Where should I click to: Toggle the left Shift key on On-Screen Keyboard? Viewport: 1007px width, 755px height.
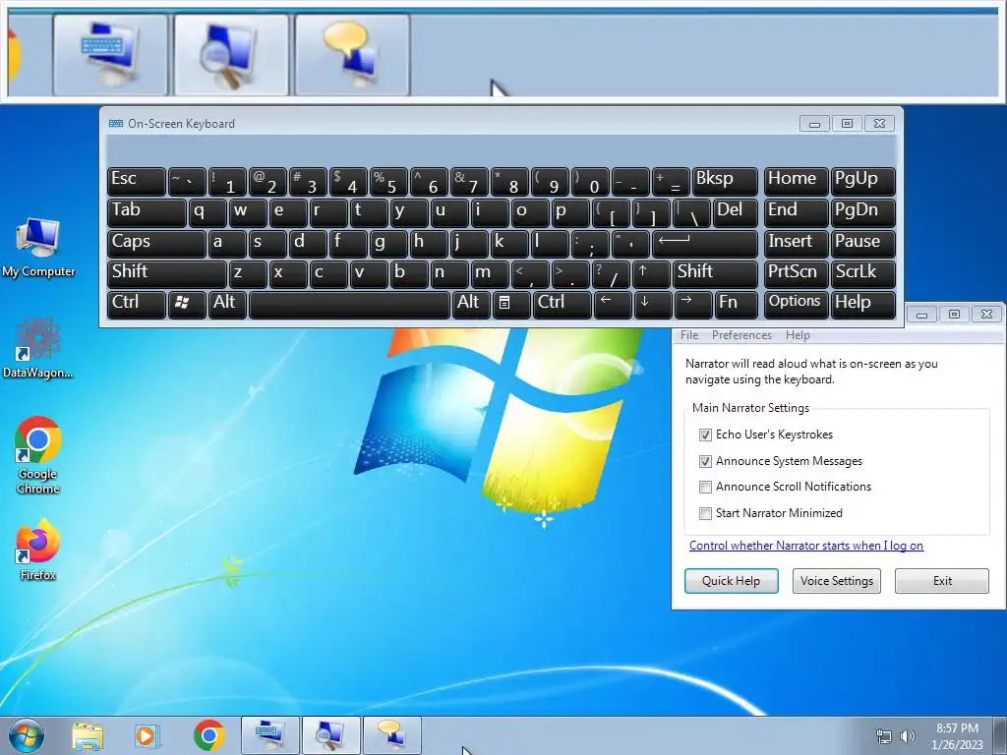click(167, 274)
